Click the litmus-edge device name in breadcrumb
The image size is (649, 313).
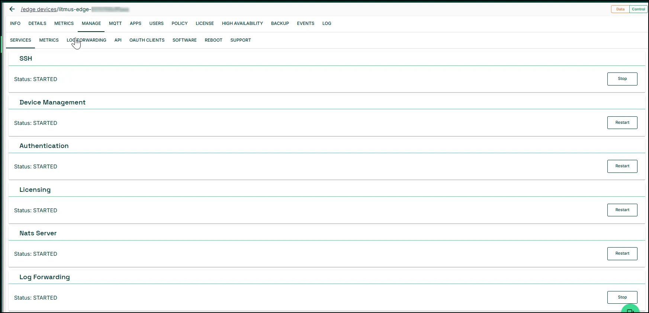click(94, 9)
